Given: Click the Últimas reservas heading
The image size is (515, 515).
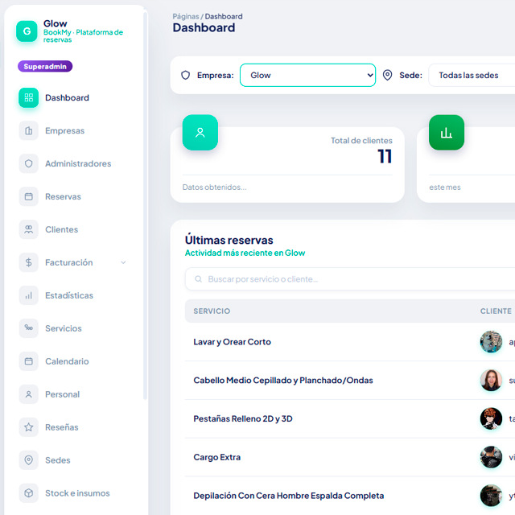Looking at the screenshot, I should click(229, 240).
